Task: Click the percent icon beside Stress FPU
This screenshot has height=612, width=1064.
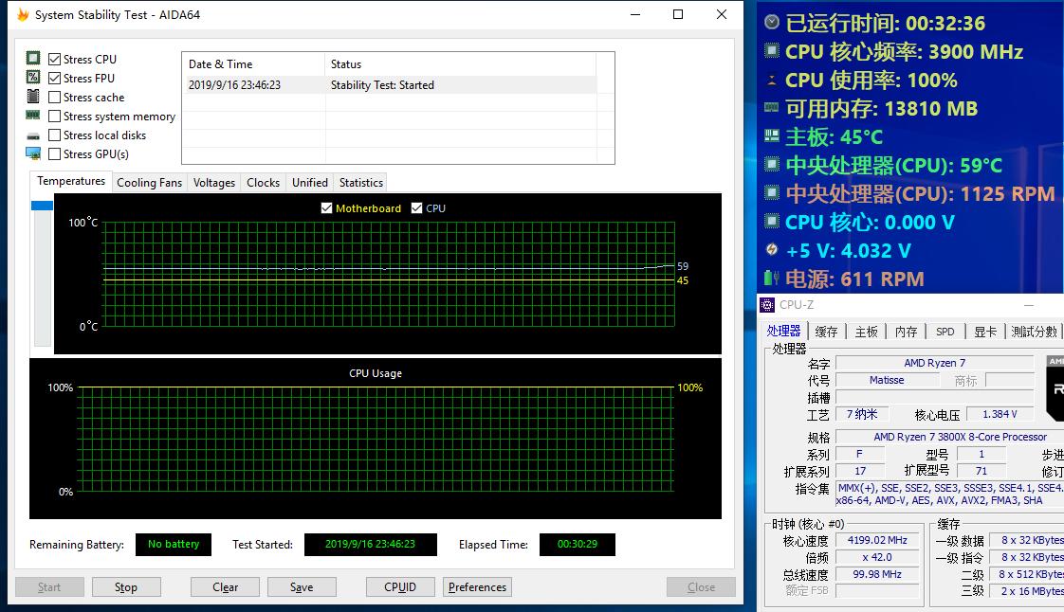Action: point(33,78)
